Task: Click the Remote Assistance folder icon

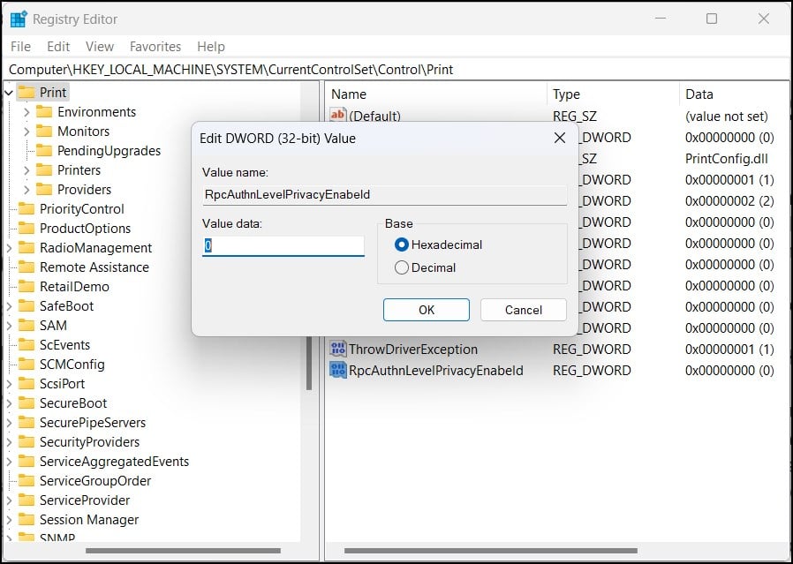Action: (x=26, y=267)
